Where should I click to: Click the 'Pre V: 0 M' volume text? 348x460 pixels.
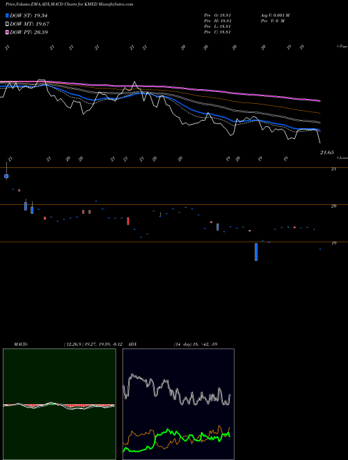pyautogui.click(x=273, y=21)
